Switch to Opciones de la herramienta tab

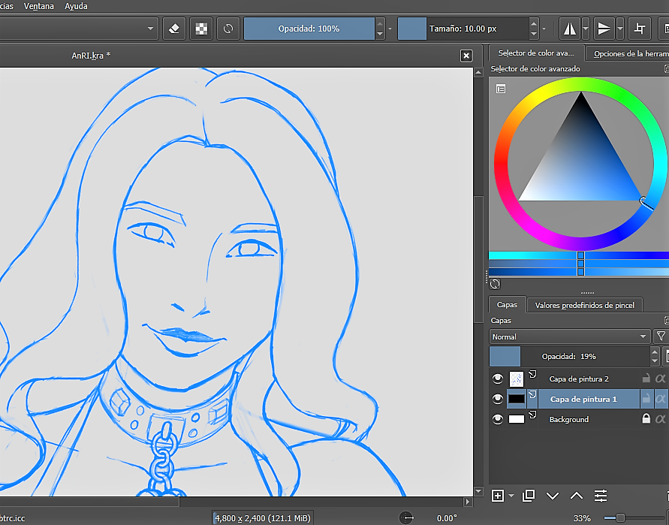tap(628, 54)
